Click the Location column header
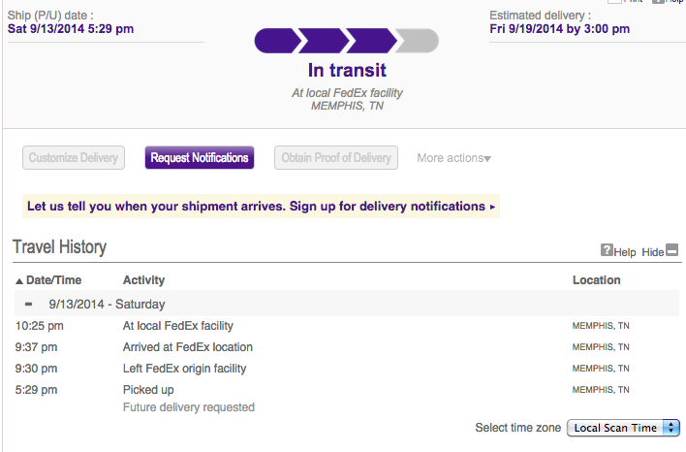 (x=596, y=280)
